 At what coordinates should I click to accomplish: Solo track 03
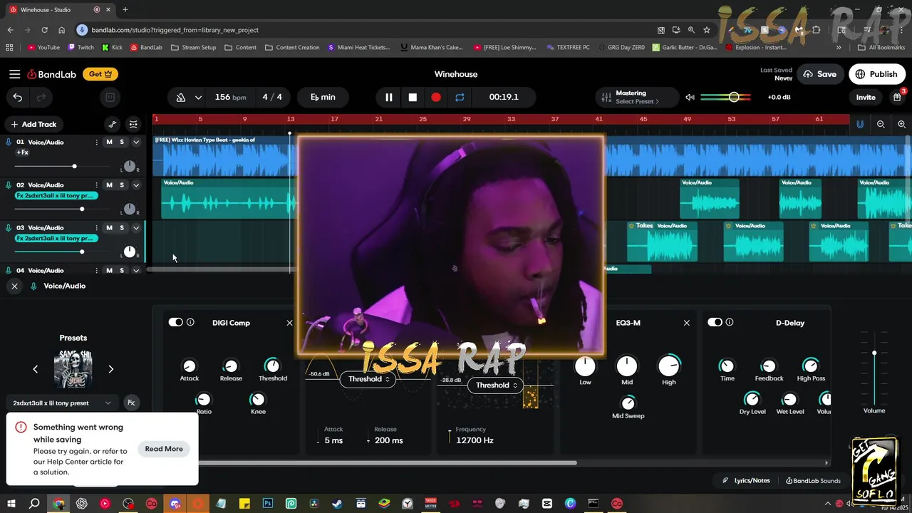[x=122, y=228]
